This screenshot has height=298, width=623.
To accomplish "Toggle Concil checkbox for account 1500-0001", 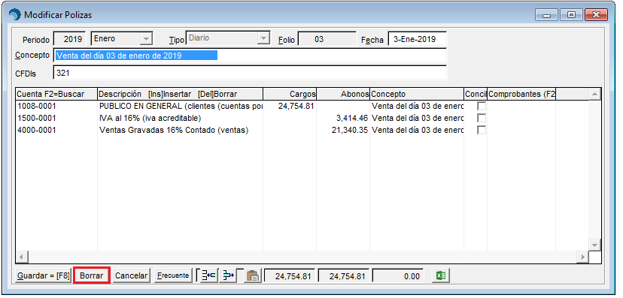I will (x=482, y=118).
